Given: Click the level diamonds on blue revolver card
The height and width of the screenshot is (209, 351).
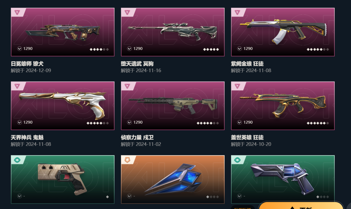Looking at the screenshot, I should coord(323,197).
